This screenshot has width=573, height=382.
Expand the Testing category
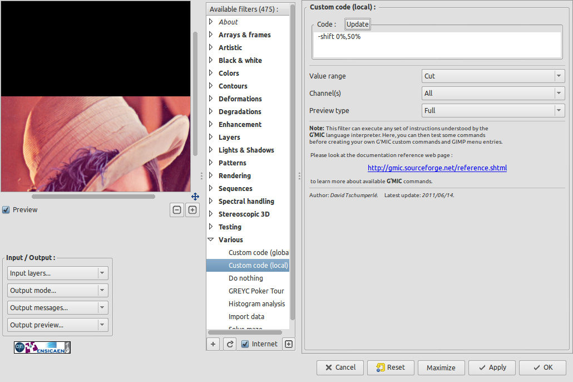pos(211,227)
